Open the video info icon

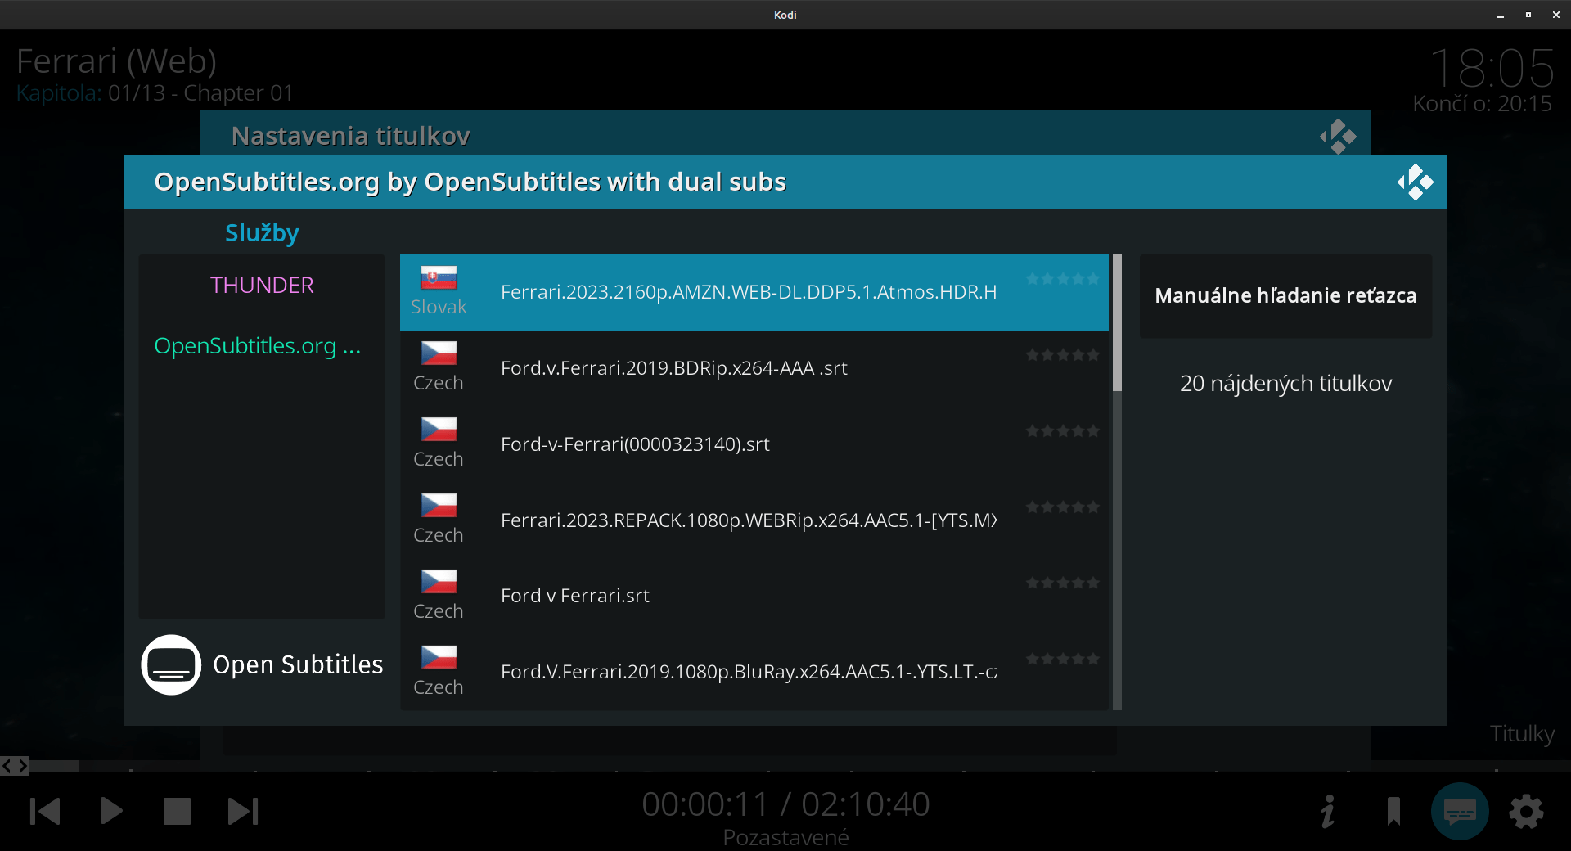click(1328, 812)
